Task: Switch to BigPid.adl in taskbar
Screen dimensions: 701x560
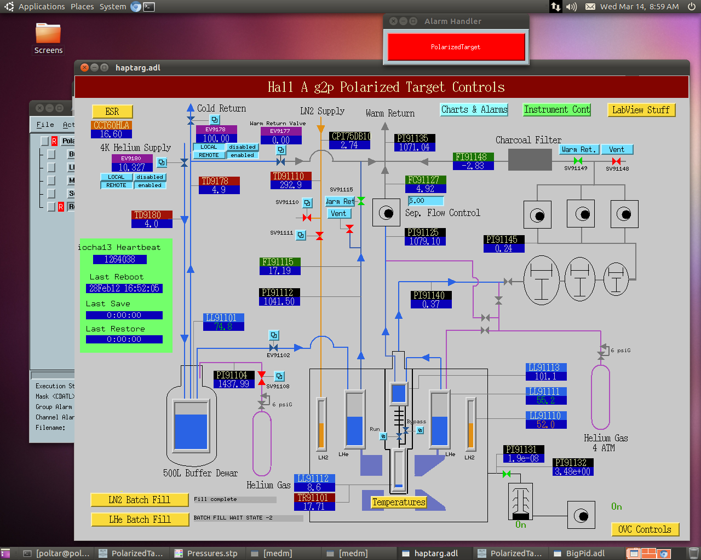Action: click(585, 553)
